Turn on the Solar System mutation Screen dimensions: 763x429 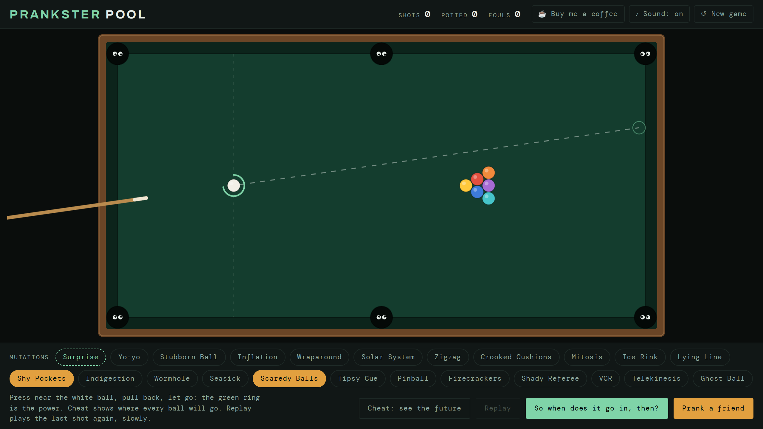(388, 357)
